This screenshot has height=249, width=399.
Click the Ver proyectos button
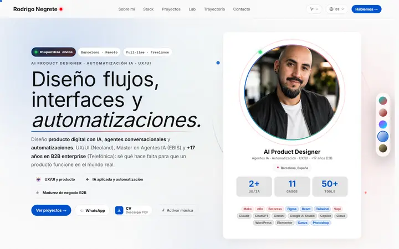[x=51, y=210]
